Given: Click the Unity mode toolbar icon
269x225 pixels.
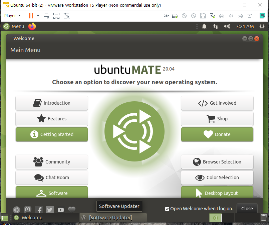Looking at the screenshot, I should coord(66,16).
